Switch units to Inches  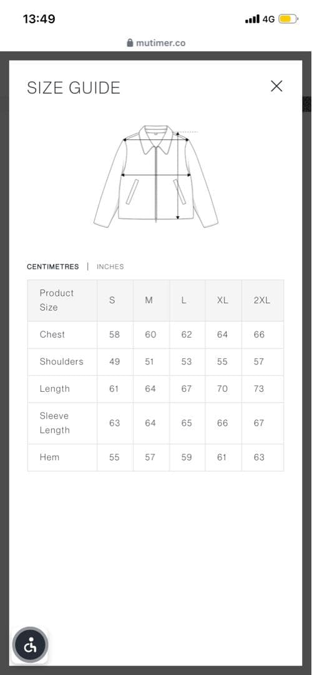(110, 266)
